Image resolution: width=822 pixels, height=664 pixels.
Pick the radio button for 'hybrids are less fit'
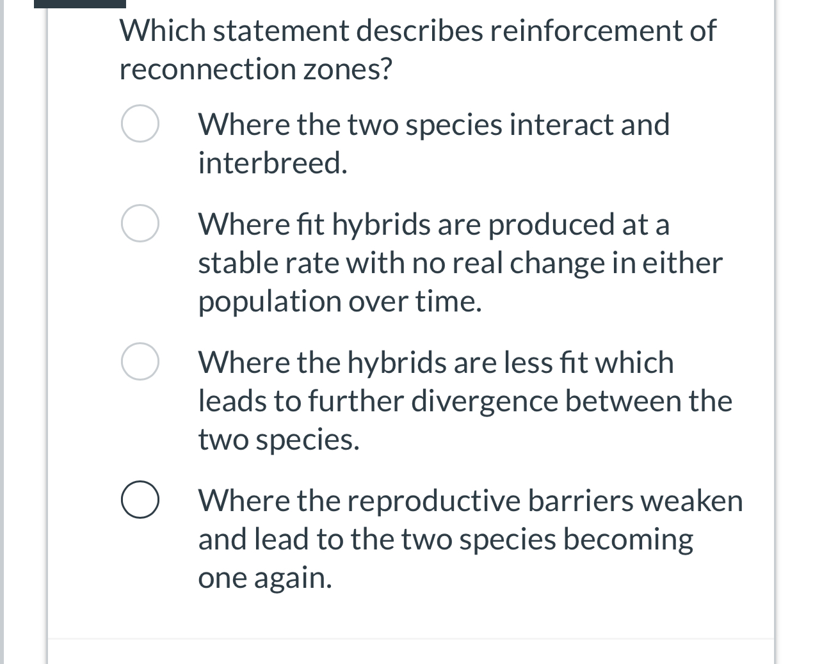[140, 362]
